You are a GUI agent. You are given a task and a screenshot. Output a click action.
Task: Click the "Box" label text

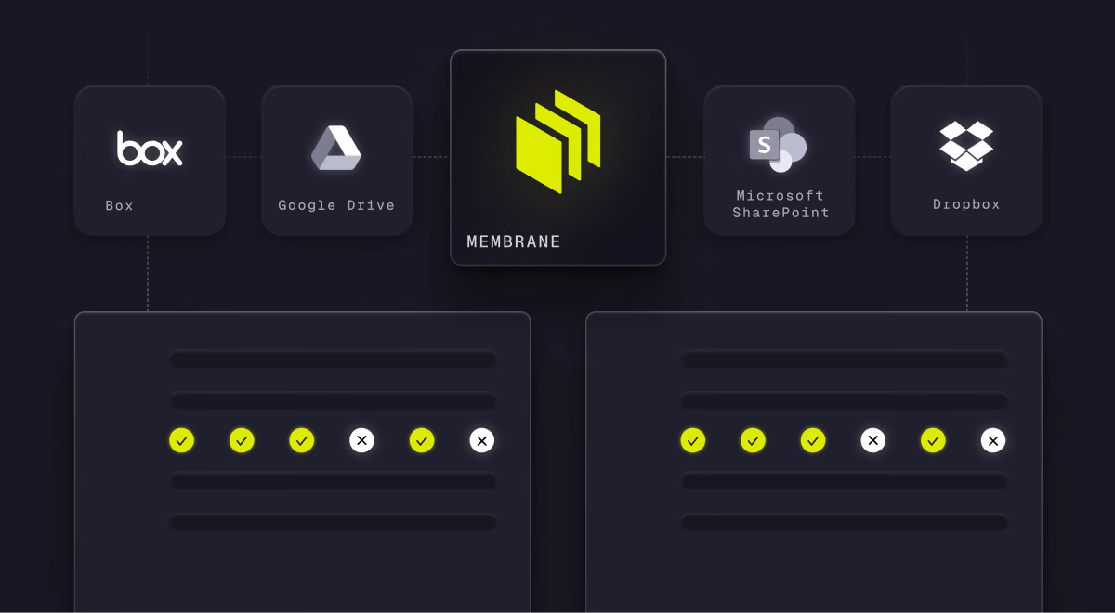(x=120, y=205)
